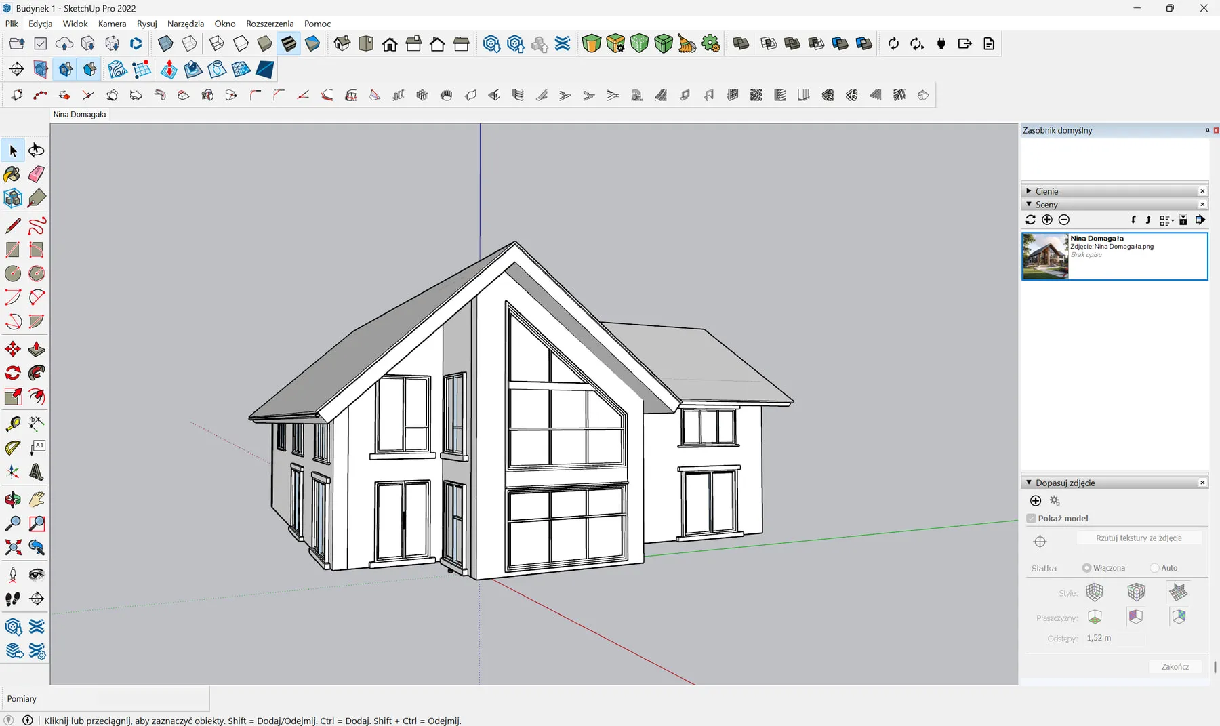This screenshot has height=726, width=1220.
Task: Select the Pan hand tool
Action: pyautogui.click(x=37, y=500)
